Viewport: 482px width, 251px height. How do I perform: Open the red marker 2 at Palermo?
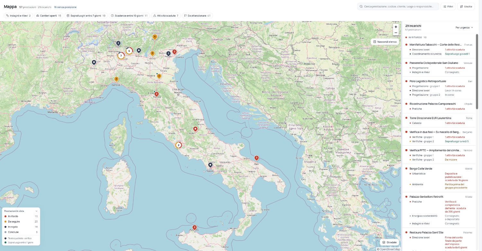click(194, 227)
